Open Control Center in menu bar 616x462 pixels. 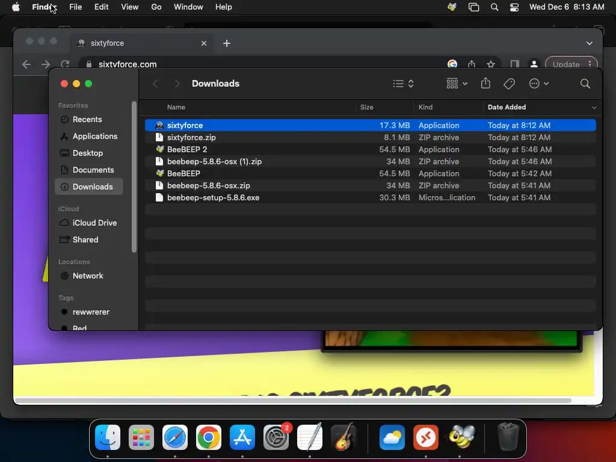[x=514, y=7]
